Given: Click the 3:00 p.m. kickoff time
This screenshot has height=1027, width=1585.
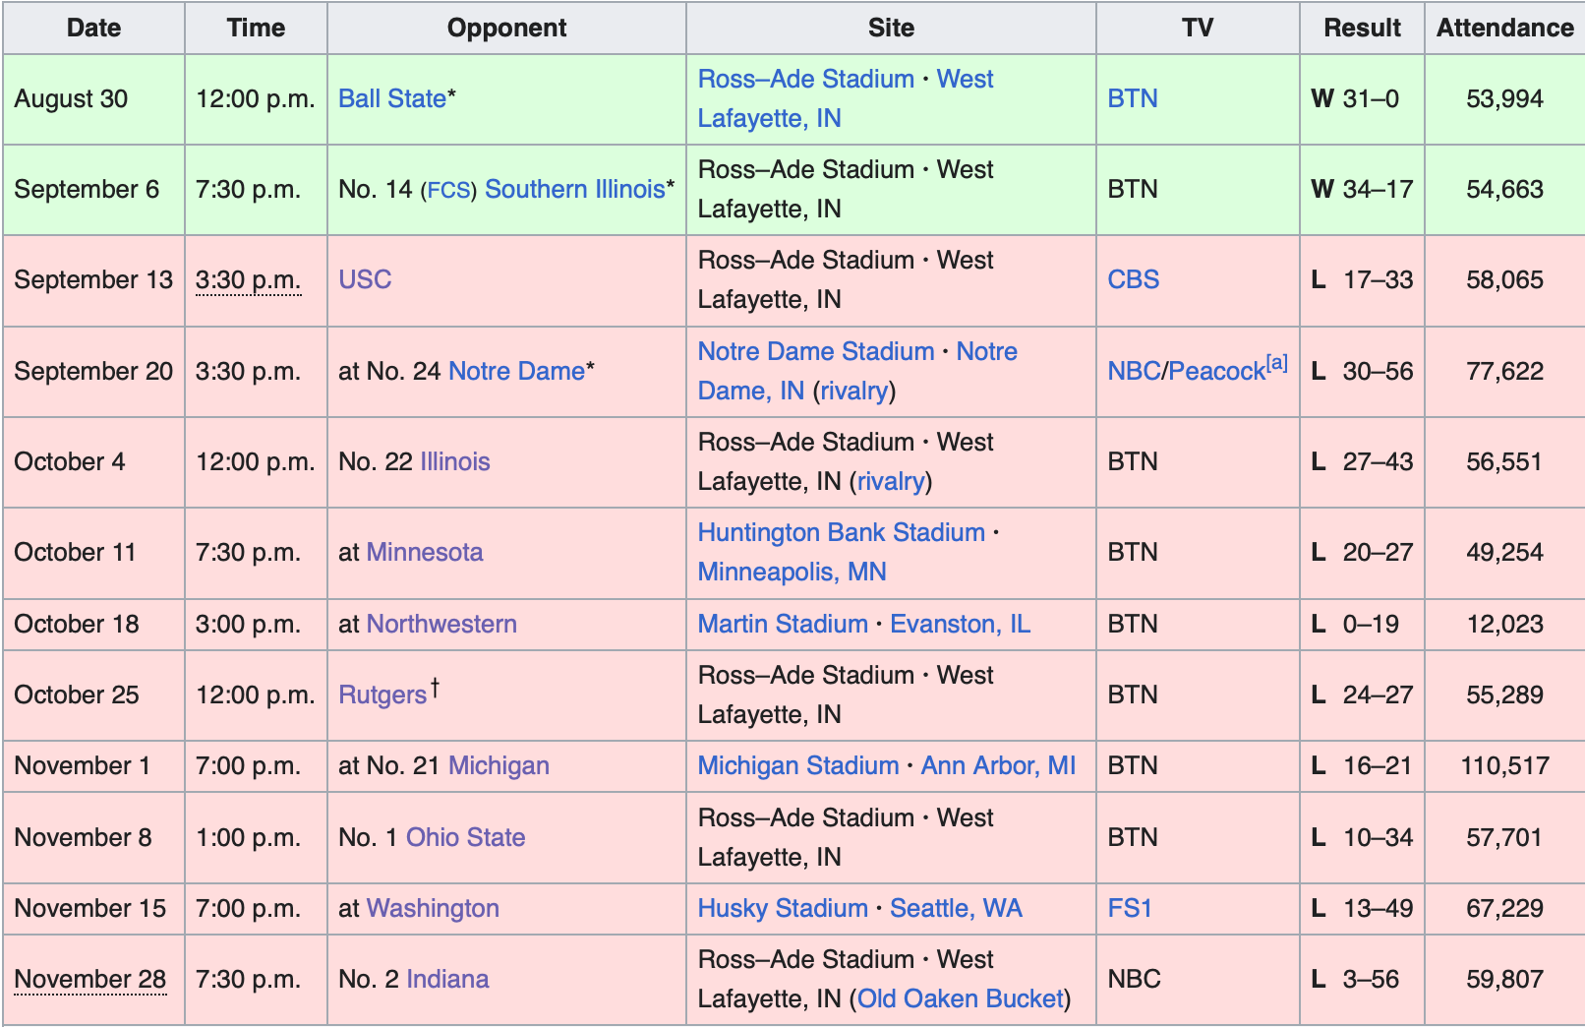Looking at the screenshot, I should [x=249, y=624].
